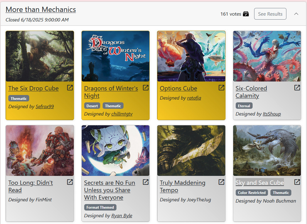Open the More than Mechanics heading link

click(x=41, y=9)
